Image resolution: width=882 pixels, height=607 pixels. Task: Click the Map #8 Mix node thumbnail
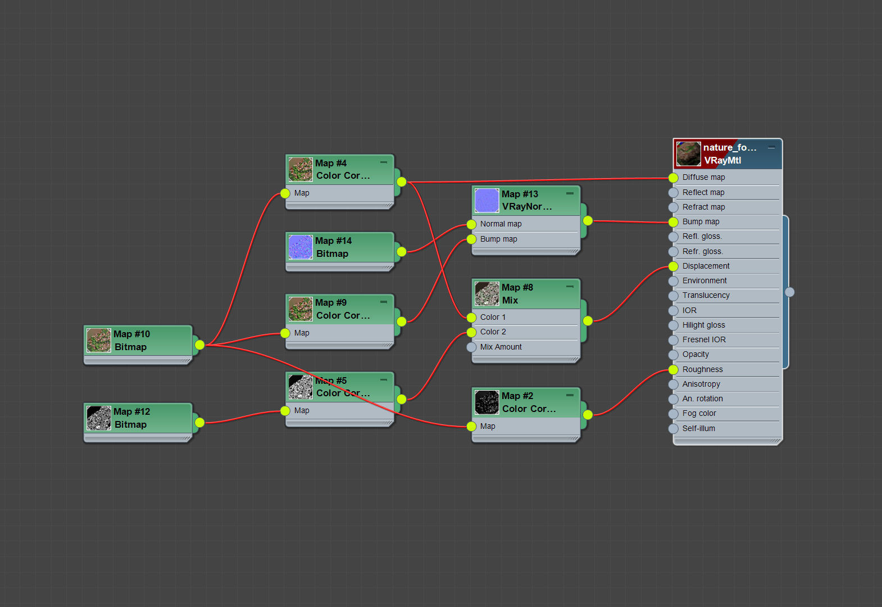pos(487,294)
